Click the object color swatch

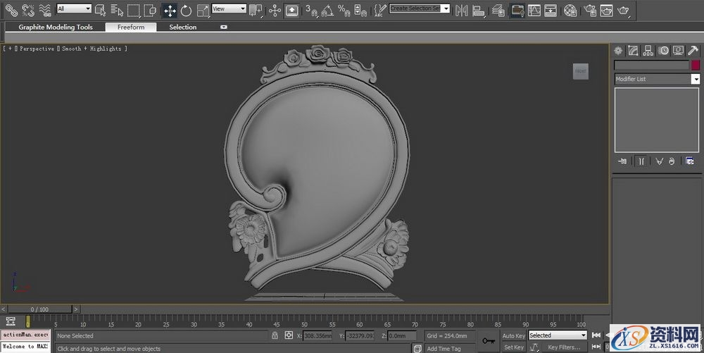click(696, 65)
